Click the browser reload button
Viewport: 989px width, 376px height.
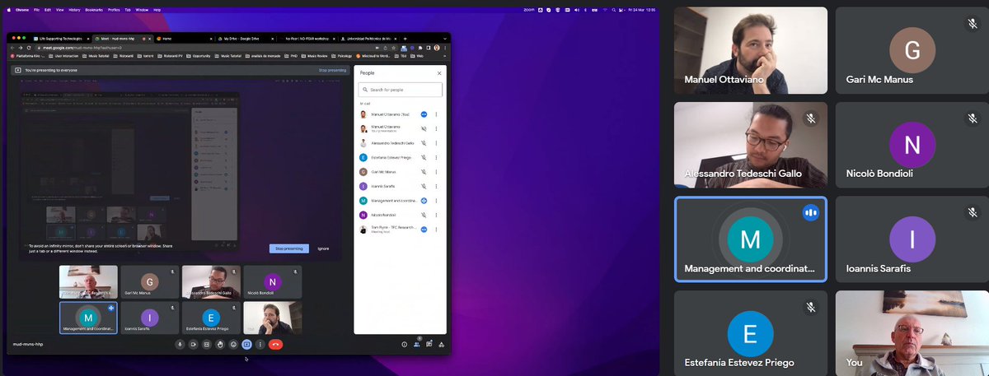[29, 48]
